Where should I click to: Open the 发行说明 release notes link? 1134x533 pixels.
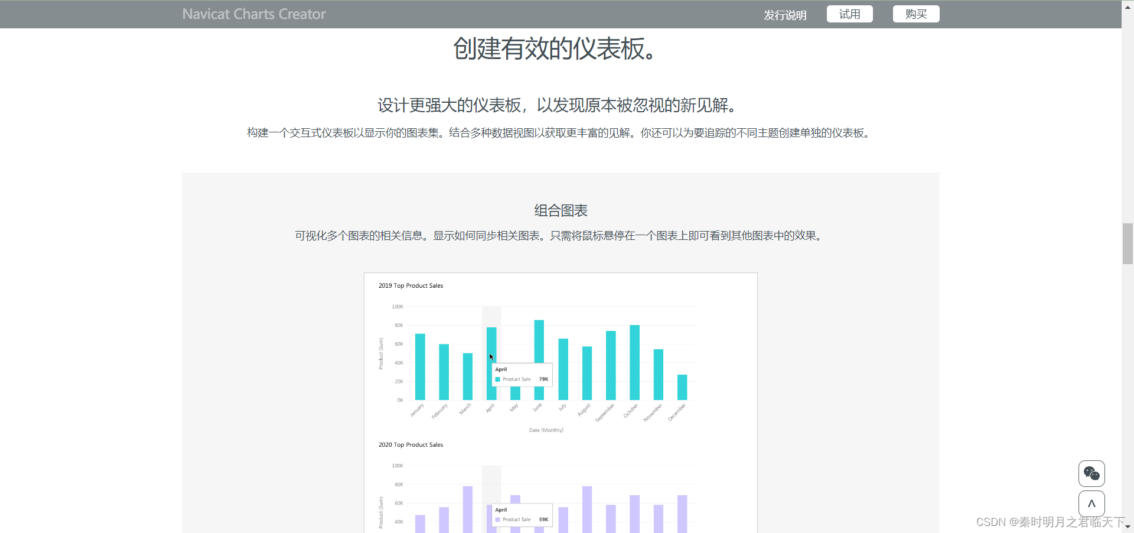pyautogui.click(x=785, y=15)
